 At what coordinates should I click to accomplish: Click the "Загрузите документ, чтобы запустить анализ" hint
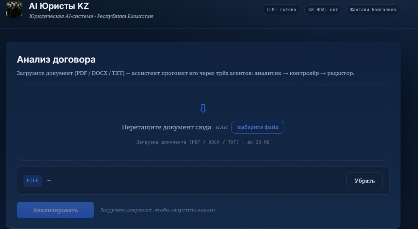click(x=158, y=210)
